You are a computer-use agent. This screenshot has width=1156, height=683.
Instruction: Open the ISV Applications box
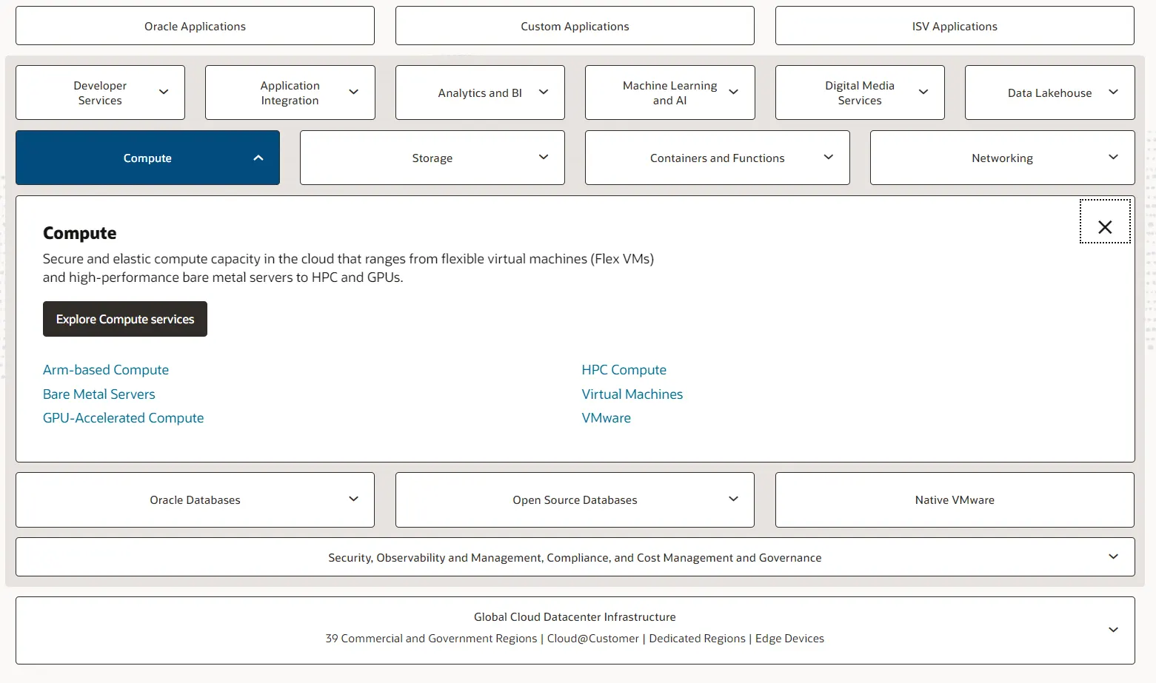pyautogui.click(x=955, y=26)
